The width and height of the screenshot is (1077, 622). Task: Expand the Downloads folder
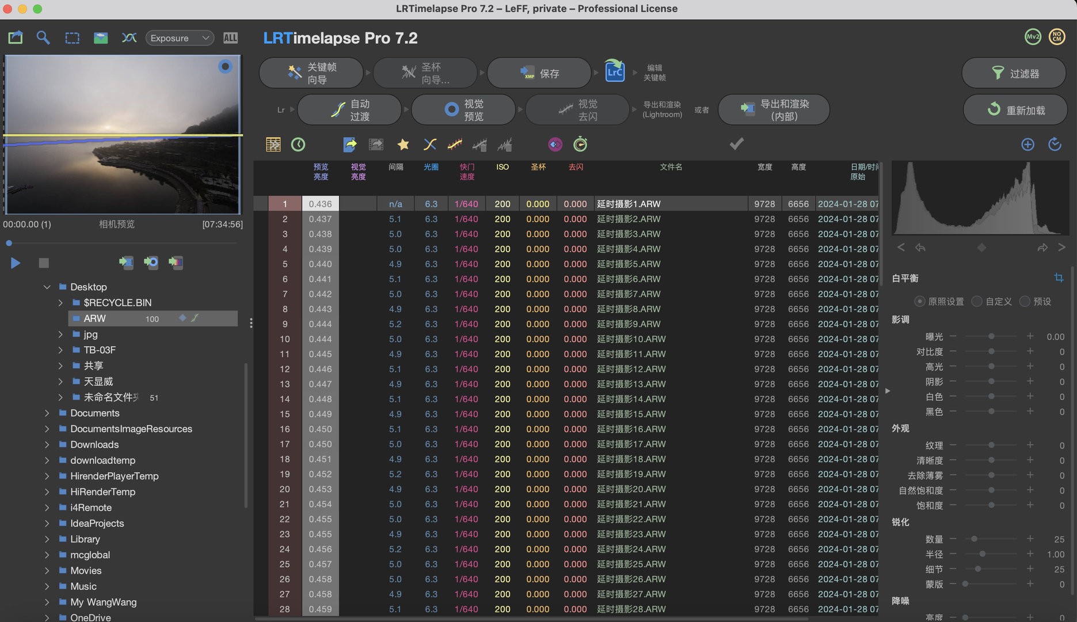[47, 445]
